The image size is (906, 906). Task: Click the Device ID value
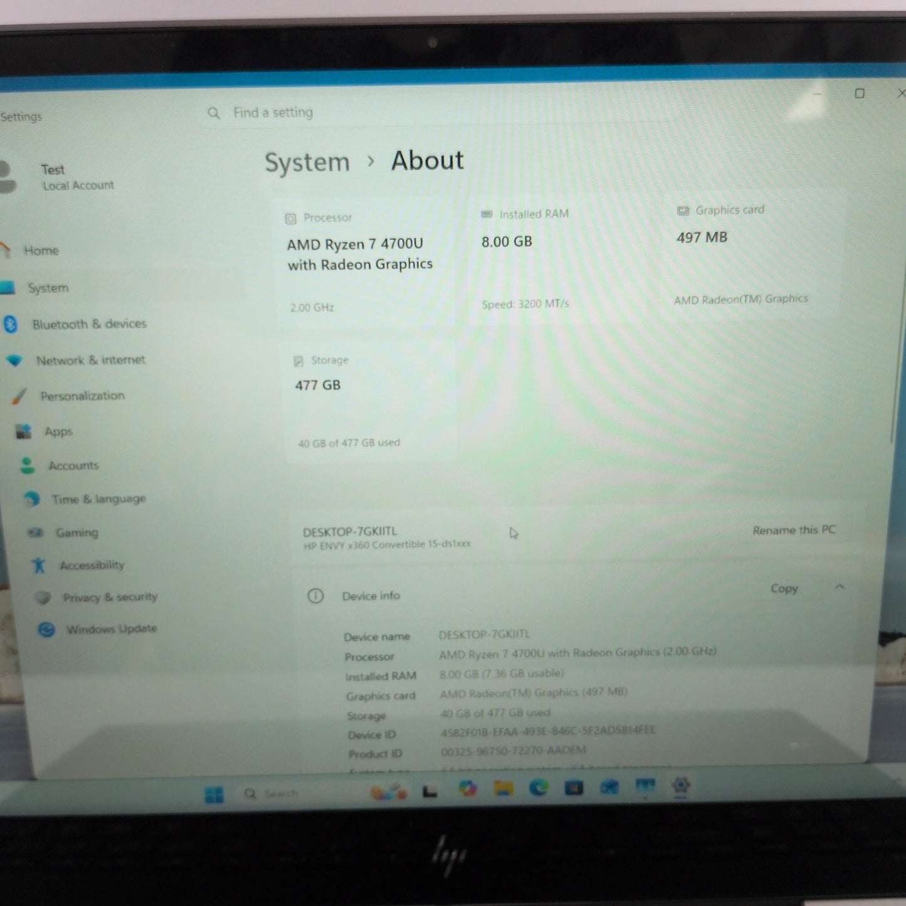point(547,731)
